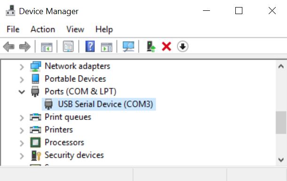Screen dimensions: 287x181
Task: Click the Disable device down-arrow icon
Action: (182, 47)
